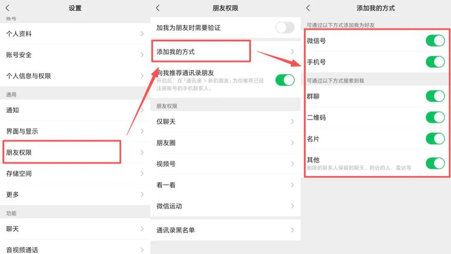Image resolution: width=451 pixels, height=254 pixels.
Task: Open the 仅聊天 chats-only setting
Action: [x=225, y=122]
